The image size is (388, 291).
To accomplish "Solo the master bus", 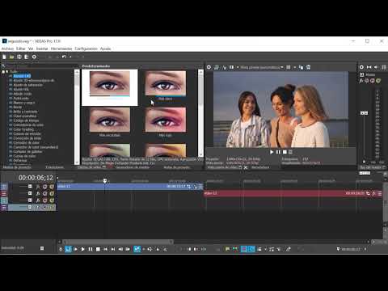I will pos(378,81).
